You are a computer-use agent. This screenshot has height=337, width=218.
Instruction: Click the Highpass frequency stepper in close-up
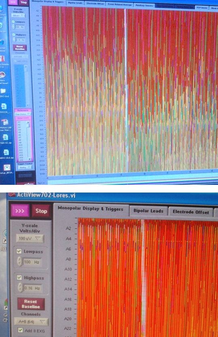pyautogui.click(x=20, y=288)
